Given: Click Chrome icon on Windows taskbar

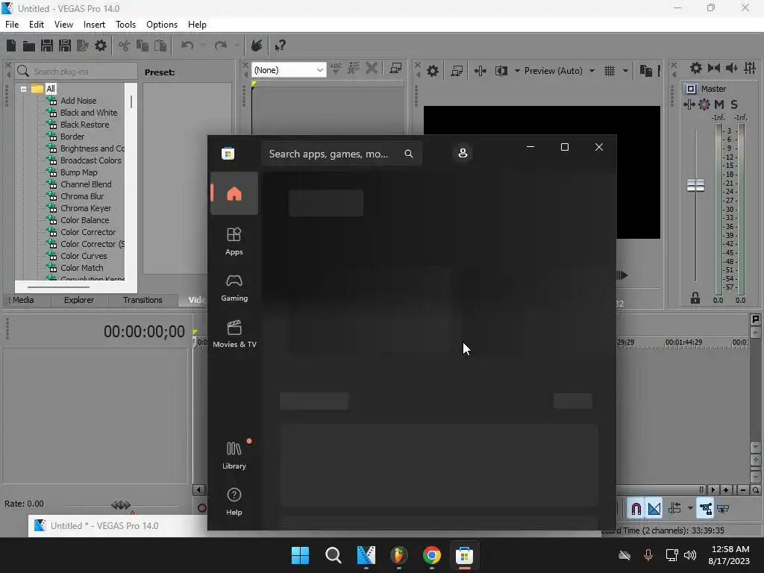Looking at the screenshot, I should [x=432, y=555].
